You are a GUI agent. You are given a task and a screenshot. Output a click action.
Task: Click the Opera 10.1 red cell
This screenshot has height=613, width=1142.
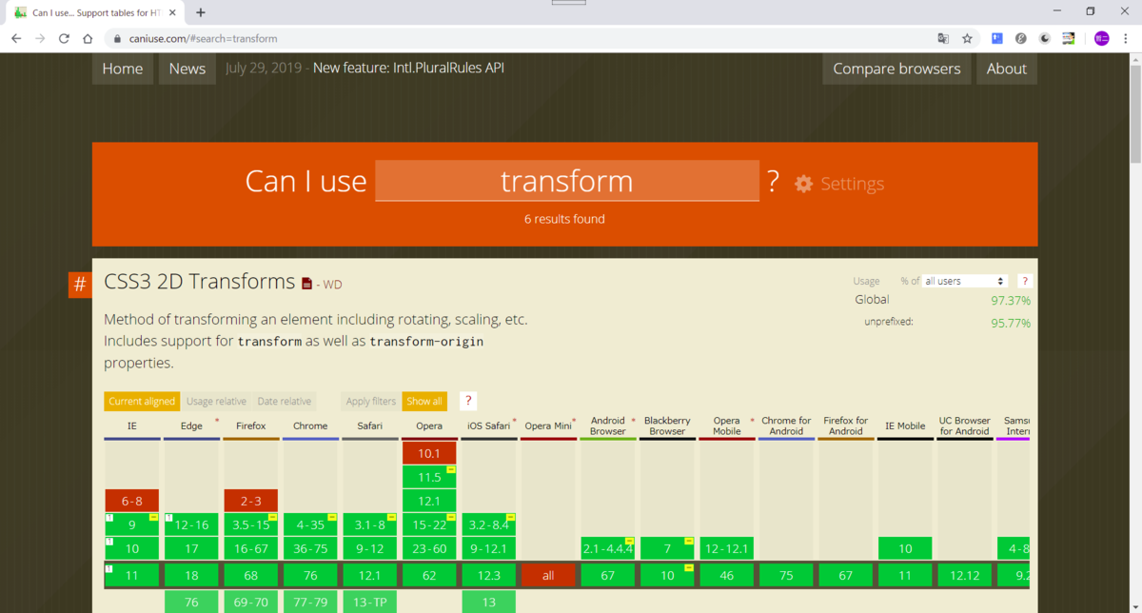[429, 453]
